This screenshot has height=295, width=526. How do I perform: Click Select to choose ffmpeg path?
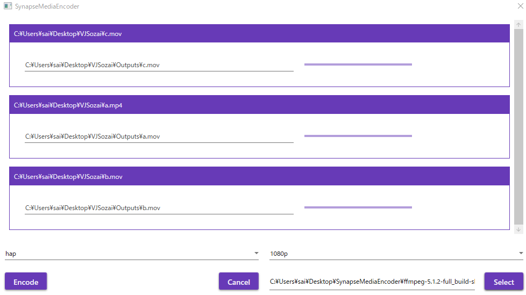pos(504,282)
